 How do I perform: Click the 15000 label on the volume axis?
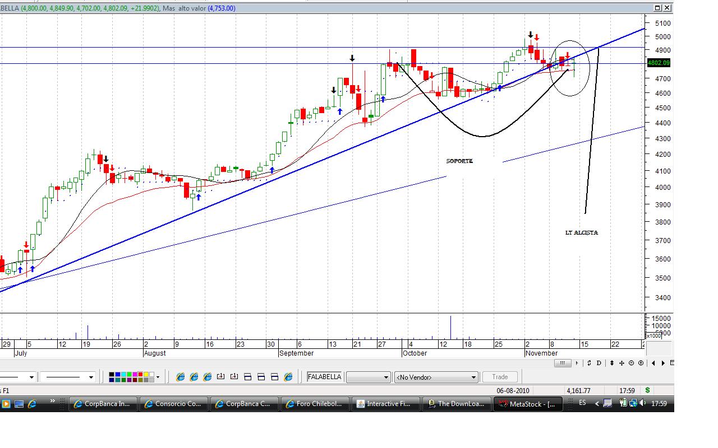coord(660,318)
